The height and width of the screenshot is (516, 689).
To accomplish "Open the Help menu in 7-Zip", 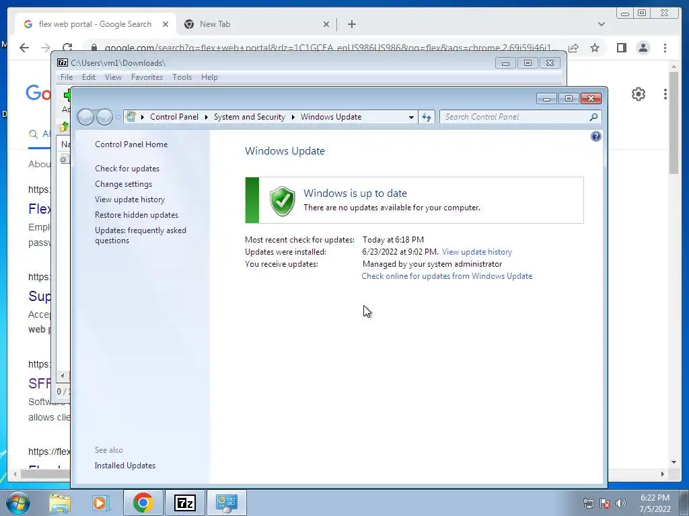I will (209, 77).
